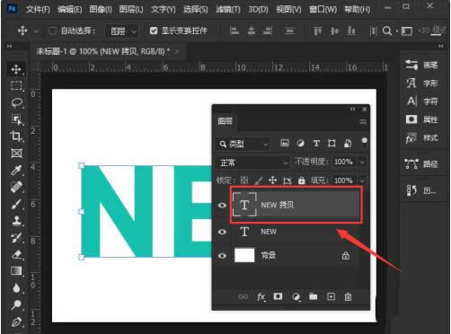451x334 pixels.
Task: Open the 编辑(E) menu
Action: point(70,9)
